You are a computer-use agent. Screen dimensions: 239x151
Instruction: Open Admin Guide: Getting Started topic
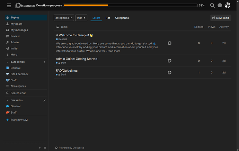tap(77, 59)
